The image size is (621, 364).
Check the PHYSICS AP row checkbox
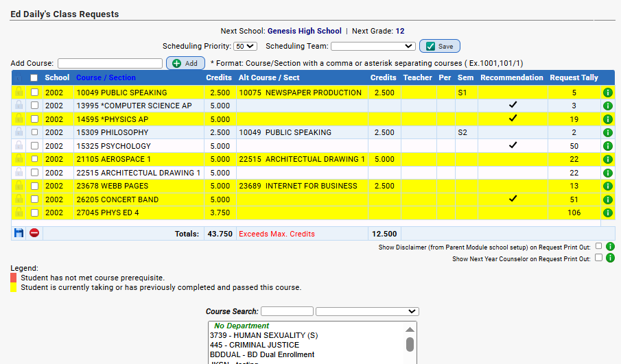coord(34,119)
